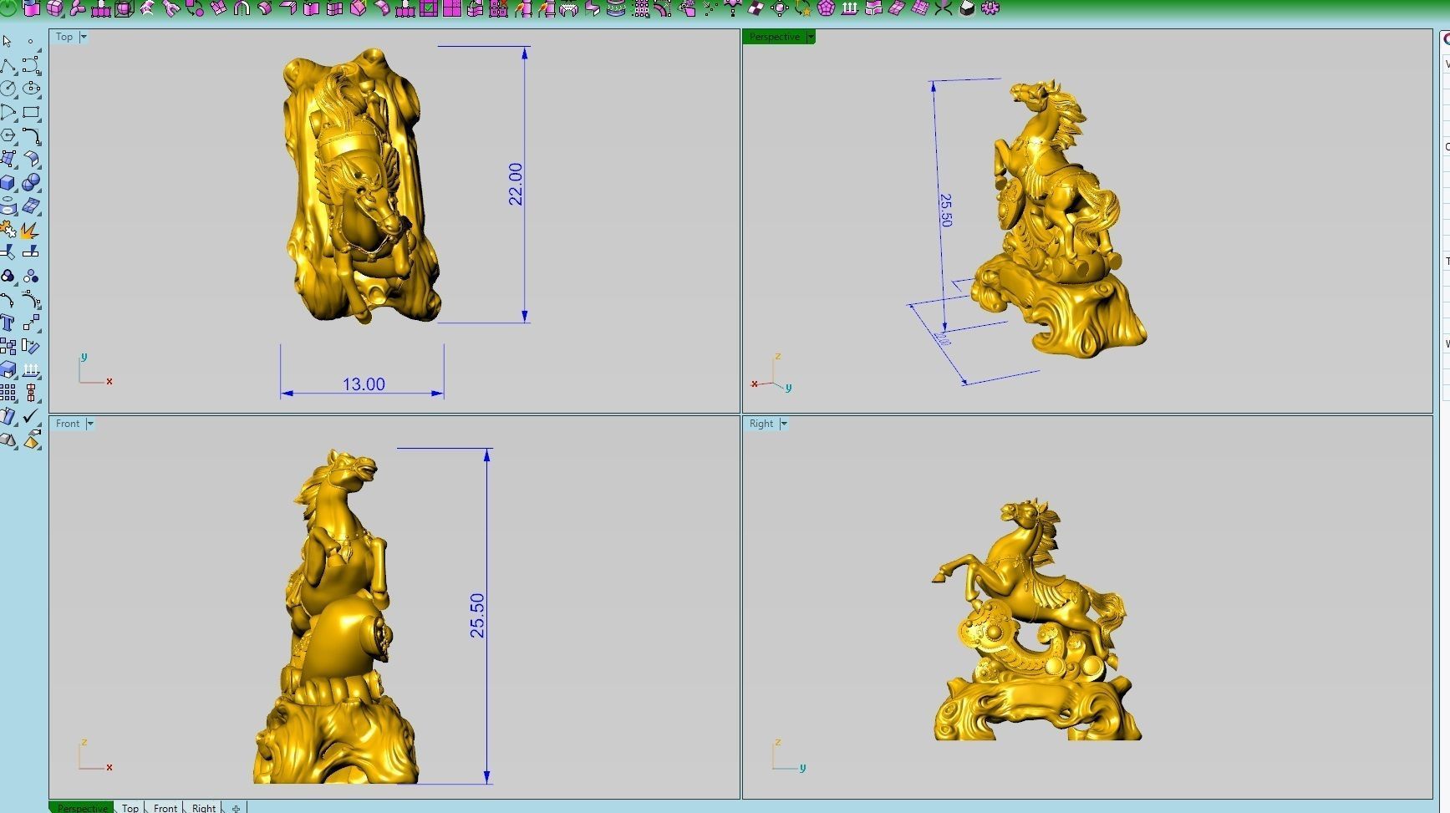The width and height of the screenshot is (1450, 813).
Task: Click the Front viewport title label
Action: coord(68,424)
